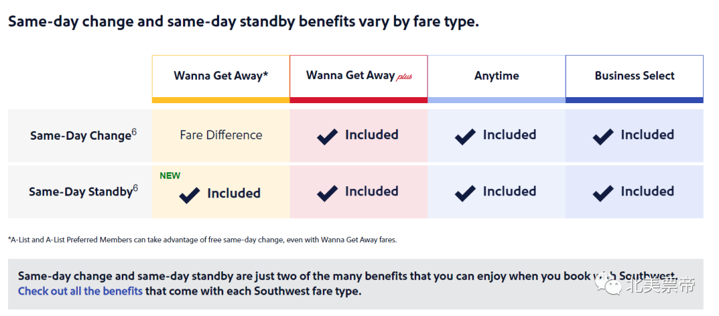This screenshot has width=719, height=316.
Task: Click checkmark for Anytime Same-Day Change
Action: (x=465, y=136)
